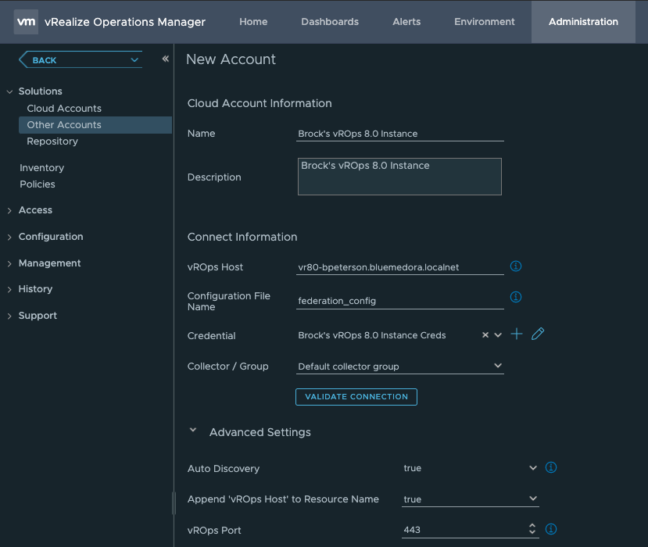648x547 pixels.
Task: Collapse sidebar with double-chevron icon
Action: pos(165,59)
